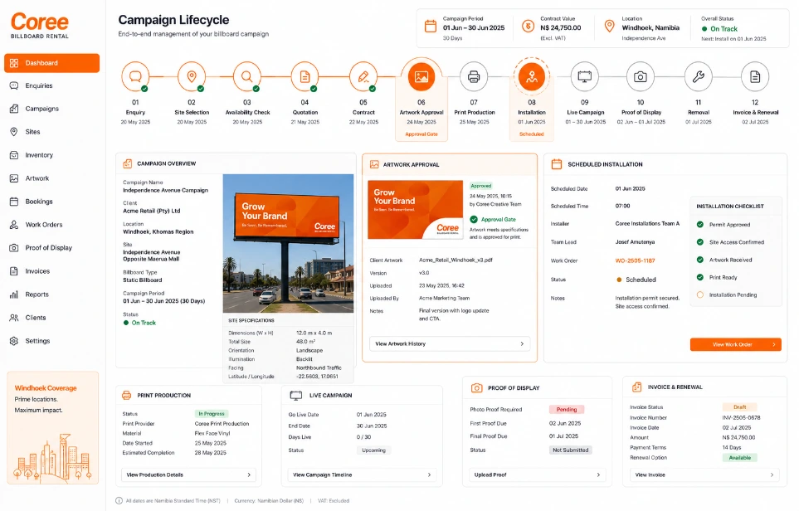
Task: Click the Approved status badge on artwork
Action: pos(481,186)
